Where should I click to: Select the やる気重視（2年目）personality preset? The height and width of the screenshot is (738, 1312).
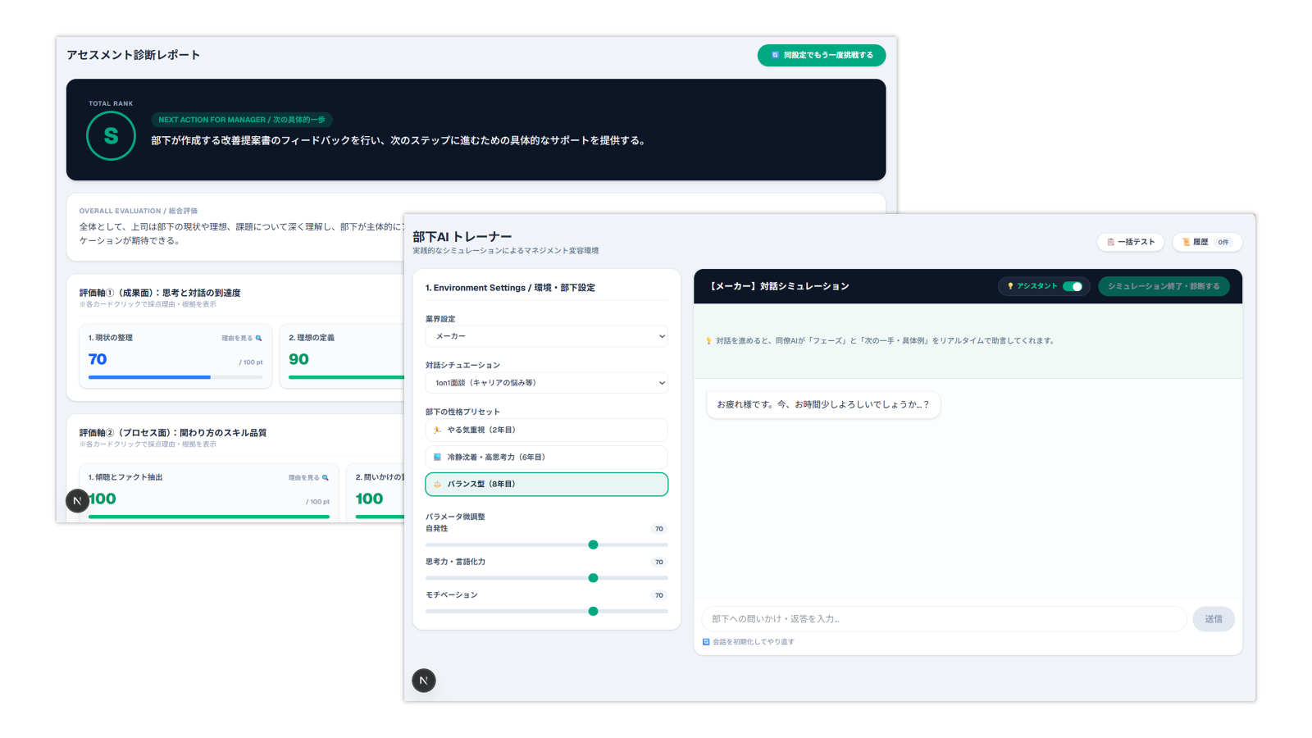(x=546, y=430)
